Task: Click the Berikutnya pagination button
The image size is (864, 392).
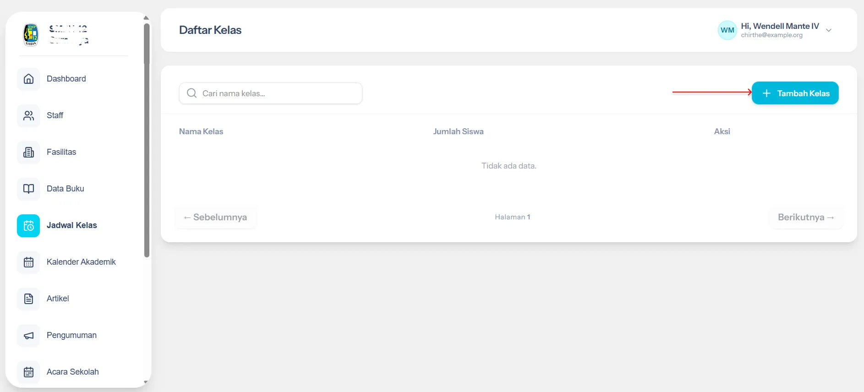Action: (806, 217)
